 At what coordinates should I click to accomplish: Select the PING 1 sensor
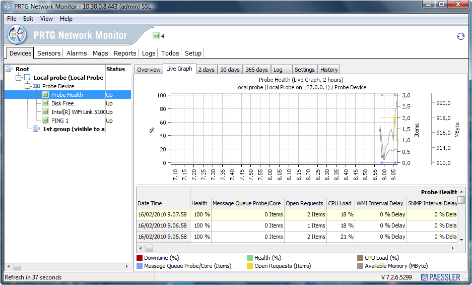tap(60, 121)
